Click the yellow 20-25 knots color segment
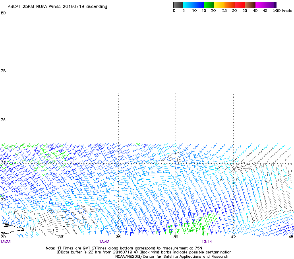294x259 pixels. pos(219,5)
